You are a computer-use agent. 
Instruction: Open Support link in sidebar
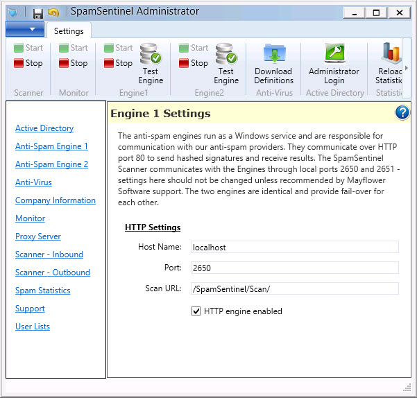tap(30, 309)
